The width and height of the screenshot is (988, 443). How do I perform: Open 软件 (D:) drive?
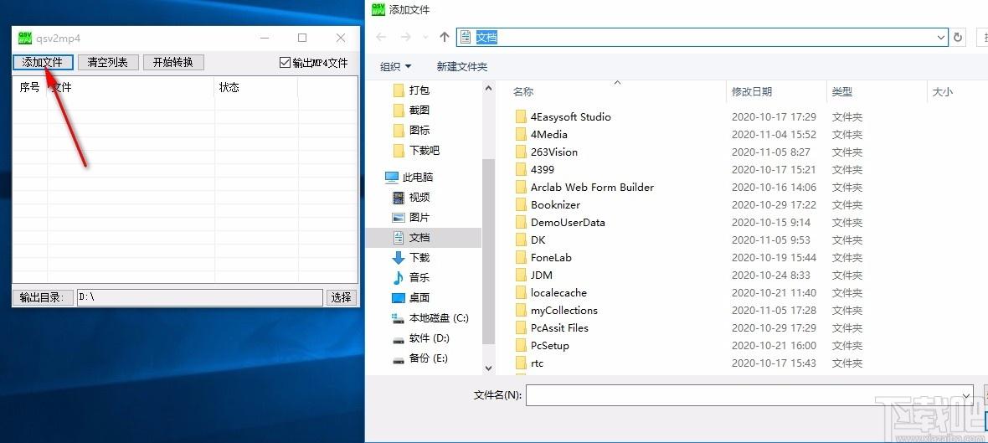tap(420, 337)
